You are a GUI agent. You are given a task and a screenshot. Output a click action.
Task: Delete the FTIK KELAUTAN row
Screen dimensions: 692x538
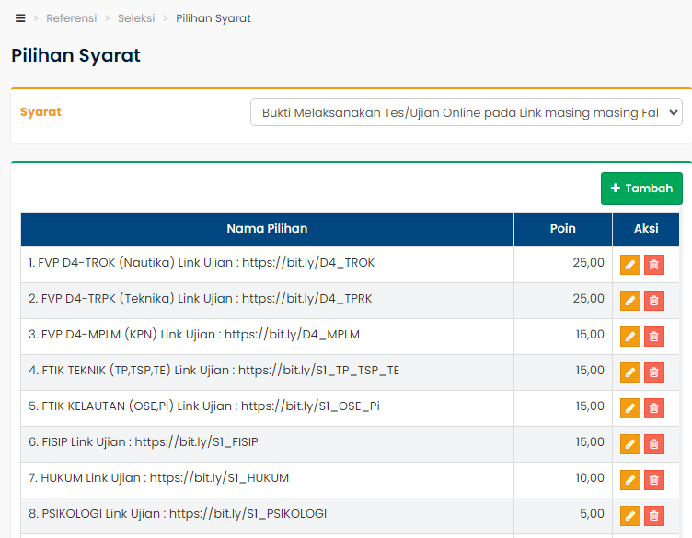654,408
